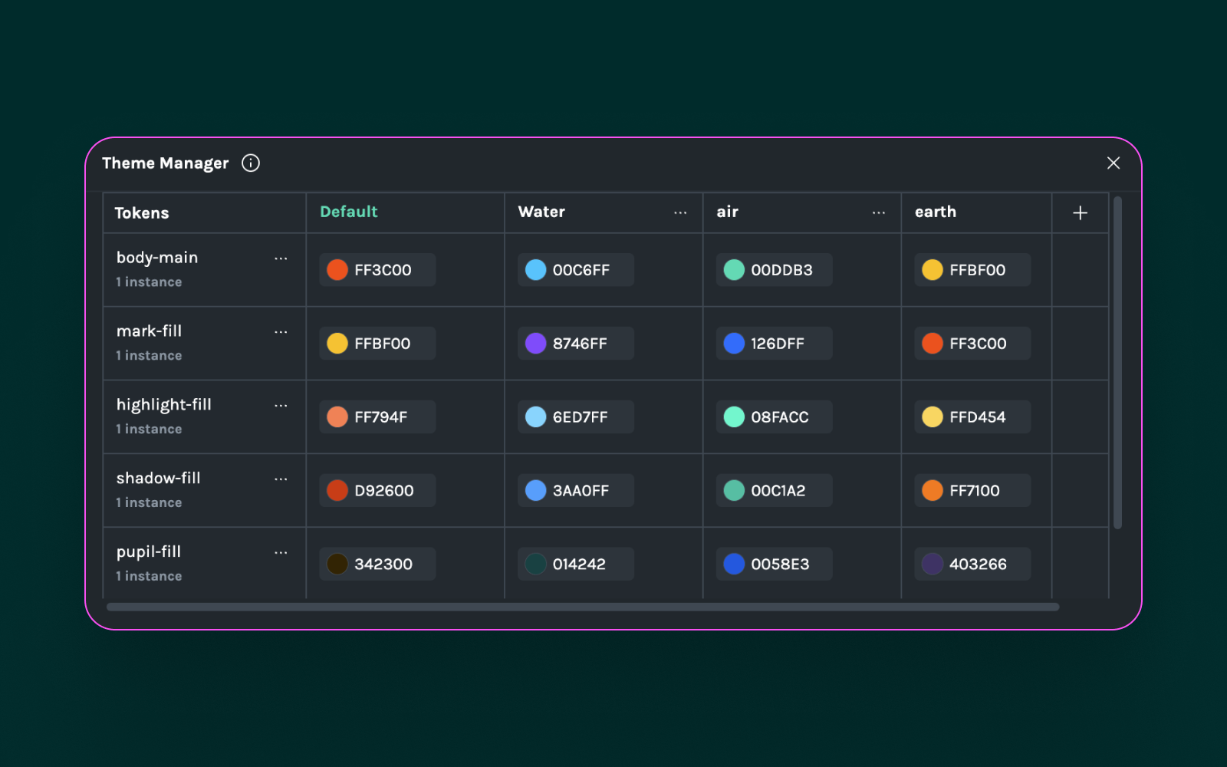The width and height of the screenshot is (1227, 767).
Task: Open pupil-fill token options menu
Action: point(281,553)
